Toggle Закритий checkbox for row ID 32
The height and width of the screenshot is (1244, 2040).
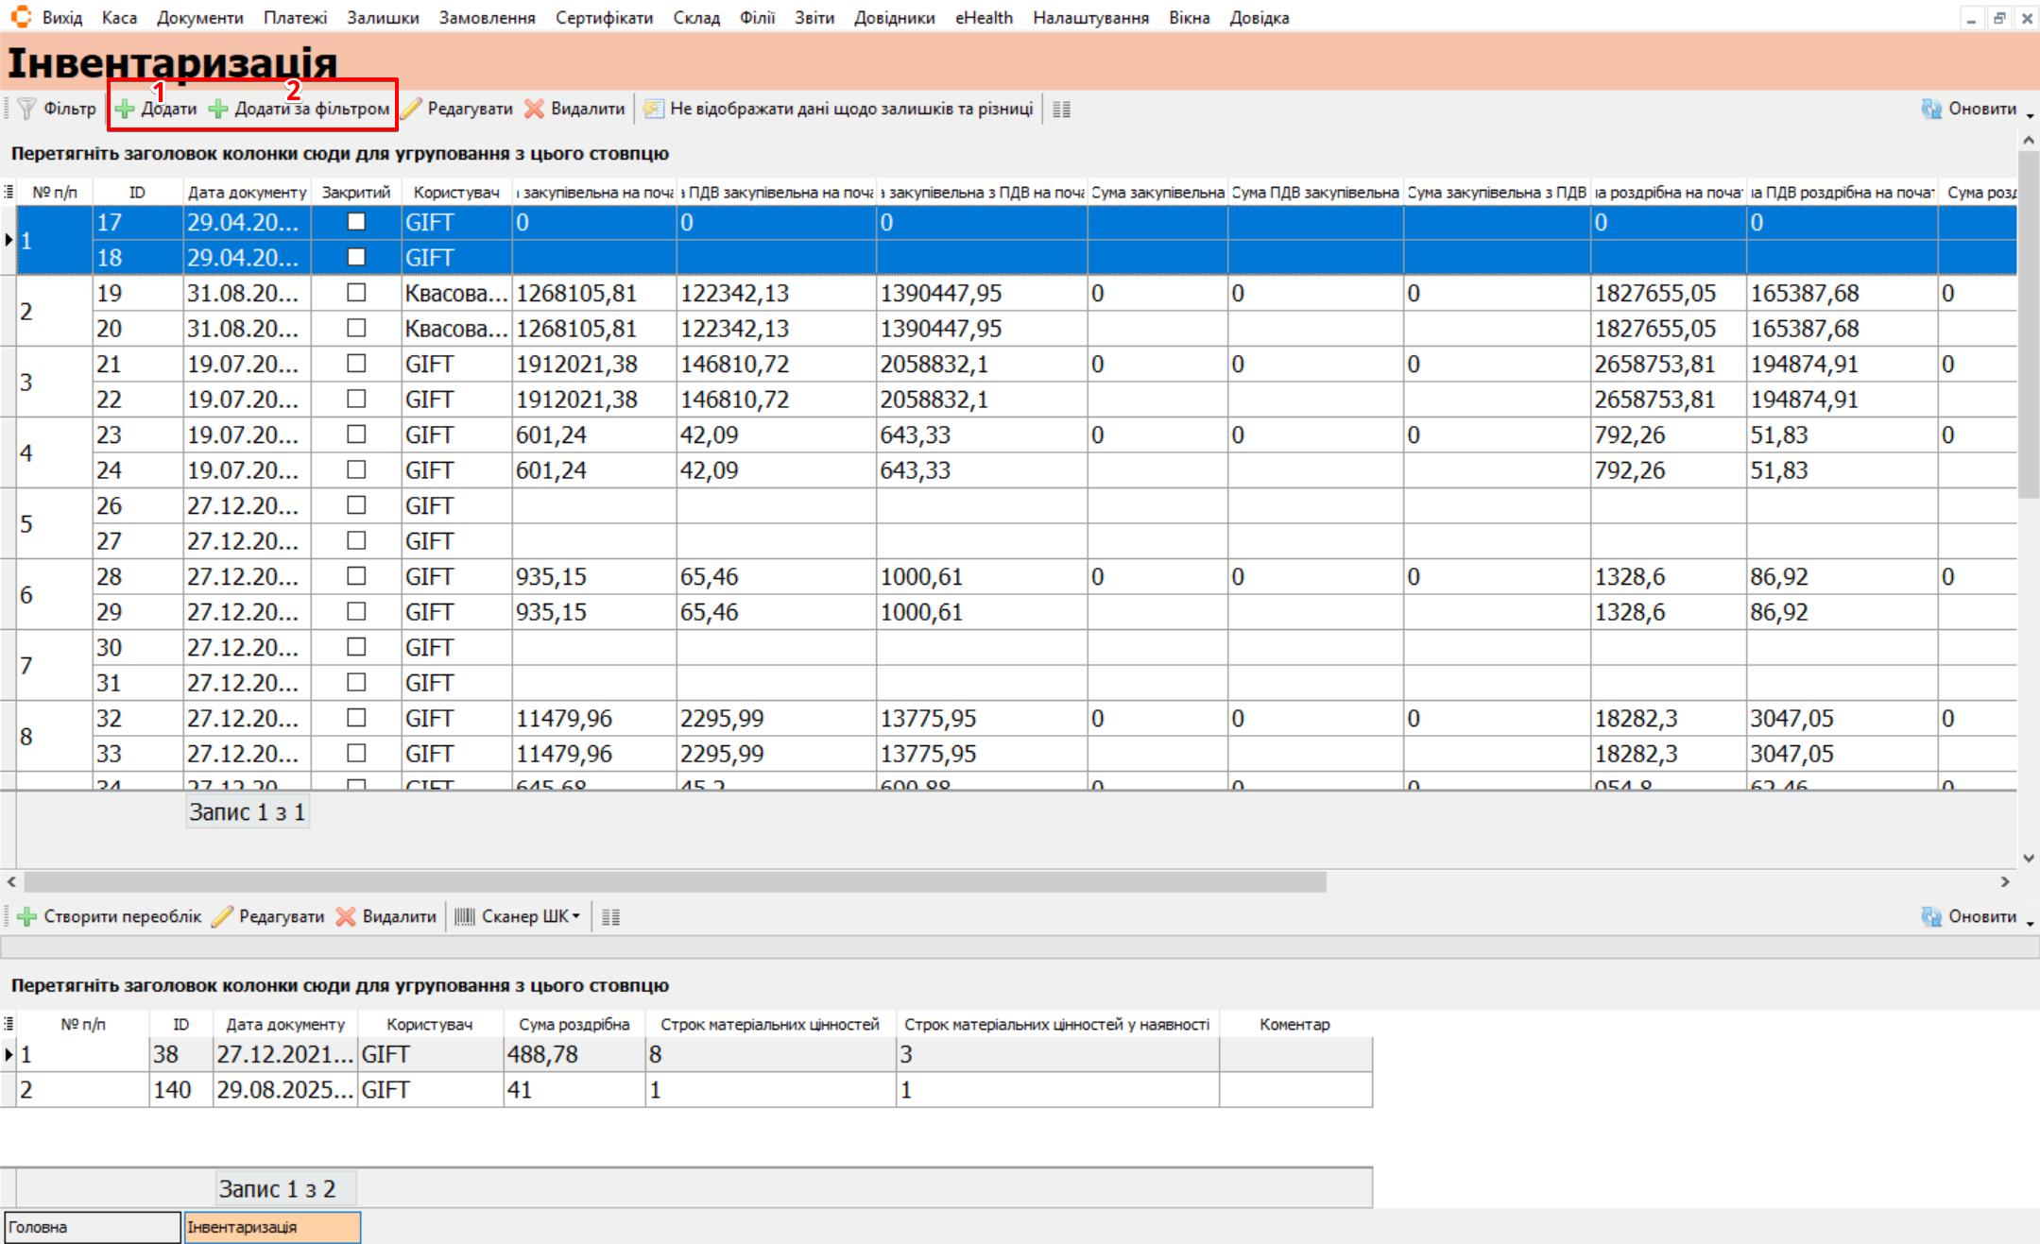(x=356, y=718)
